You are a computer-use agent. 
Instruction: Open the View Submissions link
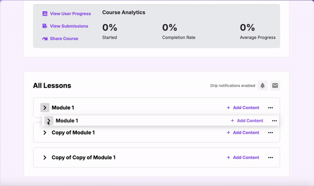click(x=69, y=26)
